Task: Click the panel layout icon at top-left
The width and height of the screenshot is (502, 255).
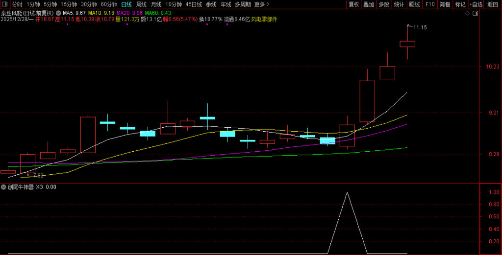Action: (4, 4)
